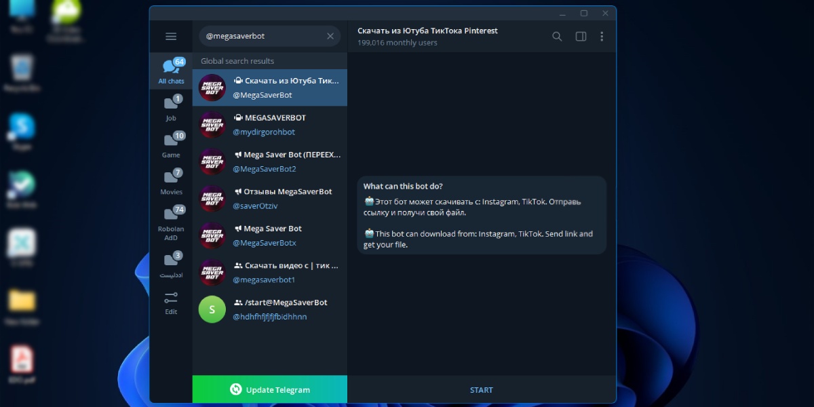This screenshot has height=407, width=814.
Task: Click the What can this bot do? message
Action: click(482, 215)
